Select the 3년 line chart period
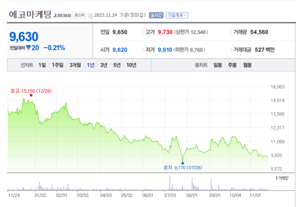 click(x=103, y=65)
